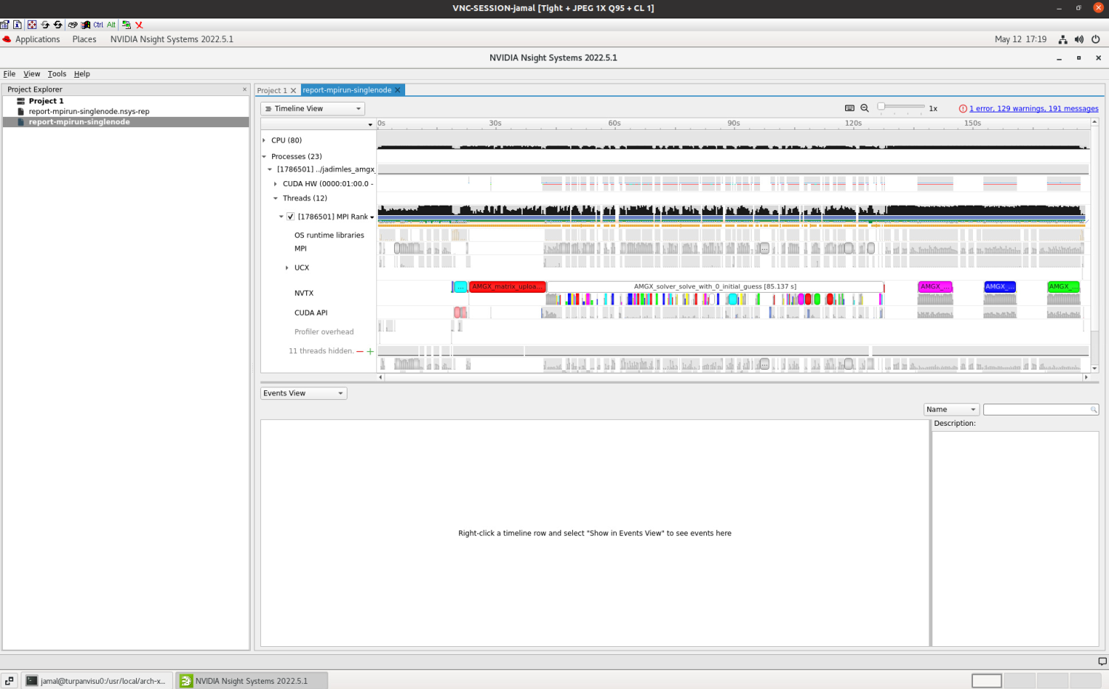Click the red minus next to threads hidden
The width and height of the screenshot is (1109, 689).
(x=360, y=351)
